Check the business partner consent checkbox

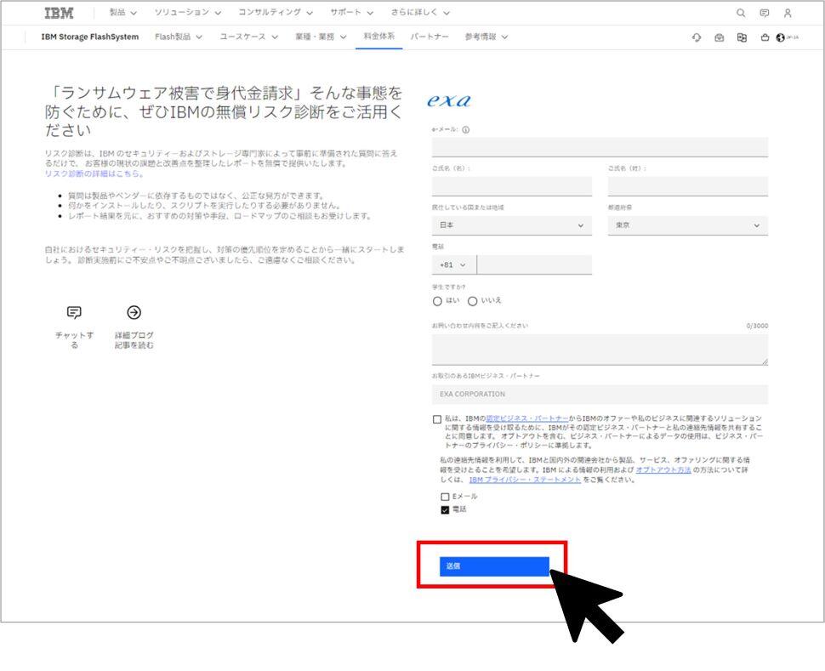(x=436, y=419)
